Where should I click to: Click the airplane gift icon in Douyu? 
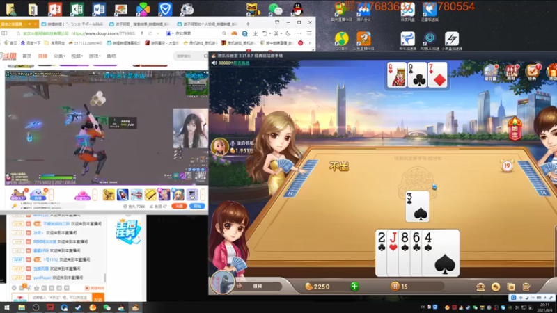(x=136, y=195)
